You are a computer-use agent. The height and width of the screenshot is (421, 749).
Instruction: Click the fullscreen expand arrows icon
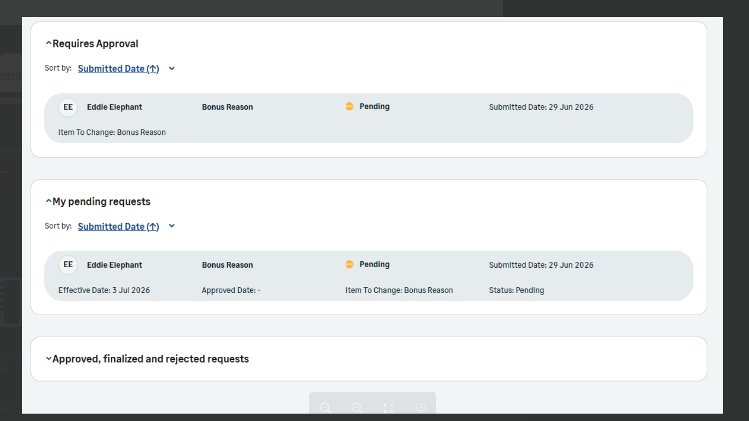click(x=389, y=408)
